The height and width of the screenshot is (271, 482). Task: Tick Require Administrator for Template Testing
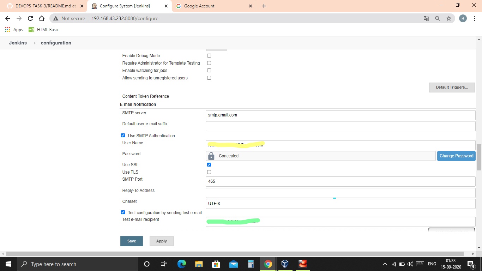point(209,63)
